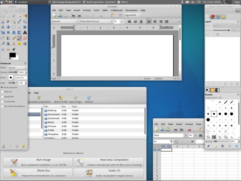
Task: Open Insert menu in Gnumeric window
Action: 179,124
